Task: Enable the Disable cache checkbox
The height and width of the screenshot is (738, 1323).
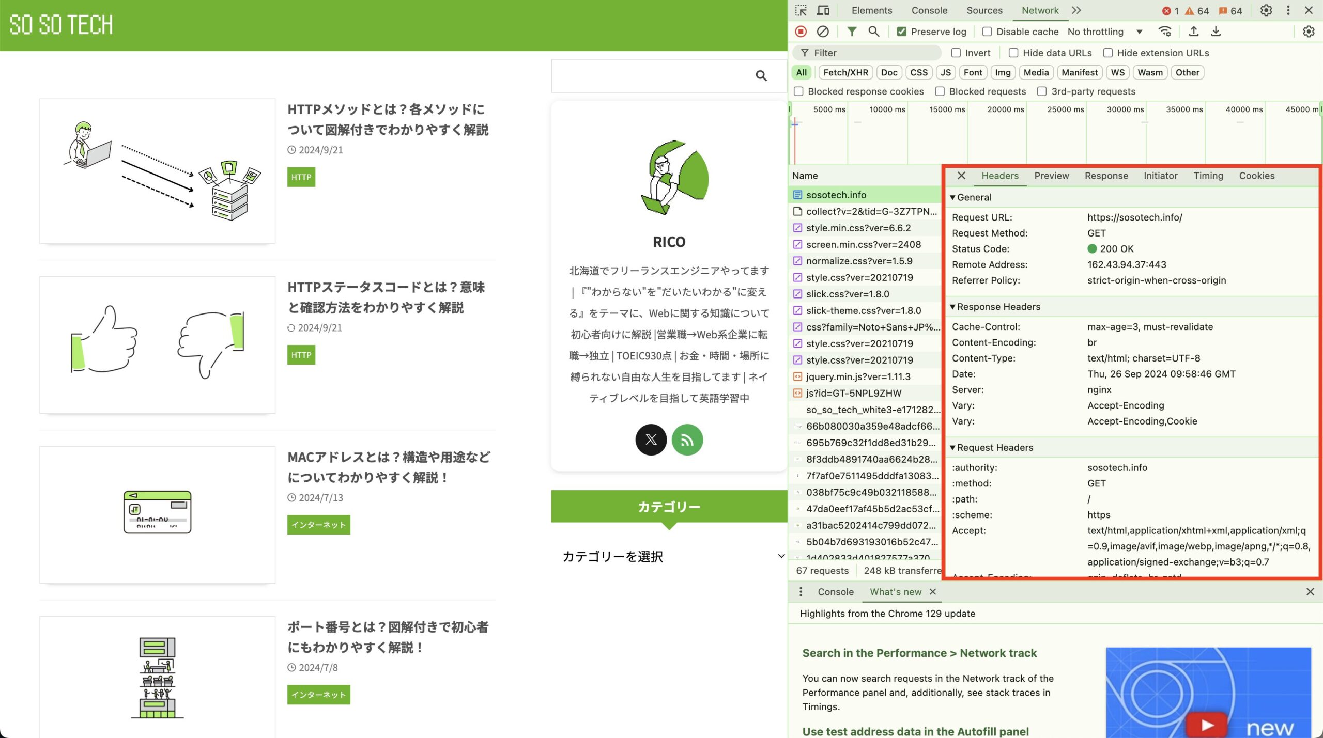Action: click(x=987, y=32)
